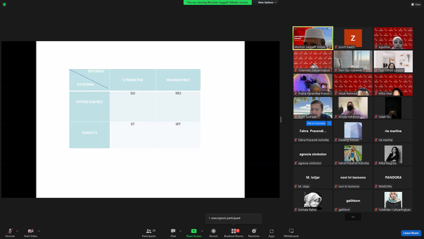Select Devi Nur Indrawati's video tile
Viewport: 424px width, 239px height.
point(353,61)
